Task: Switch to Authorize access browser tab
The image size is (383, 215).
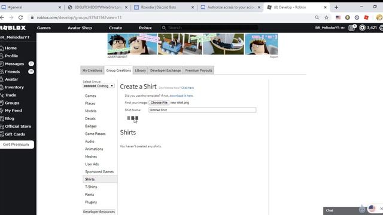Action: click(230, 7)
